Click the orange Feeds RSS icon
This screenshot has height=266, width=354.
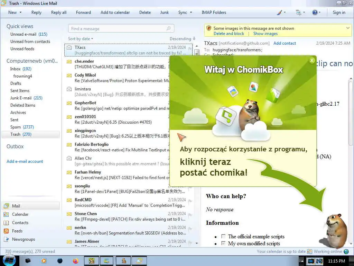click(x=6, y=231)
